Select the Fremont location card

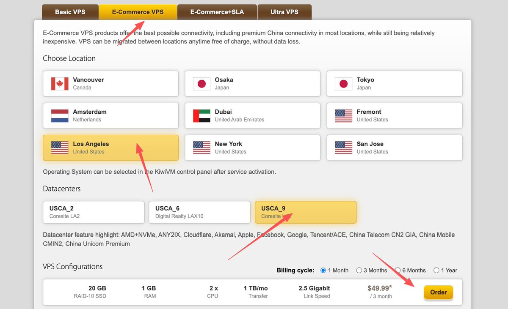394,116
